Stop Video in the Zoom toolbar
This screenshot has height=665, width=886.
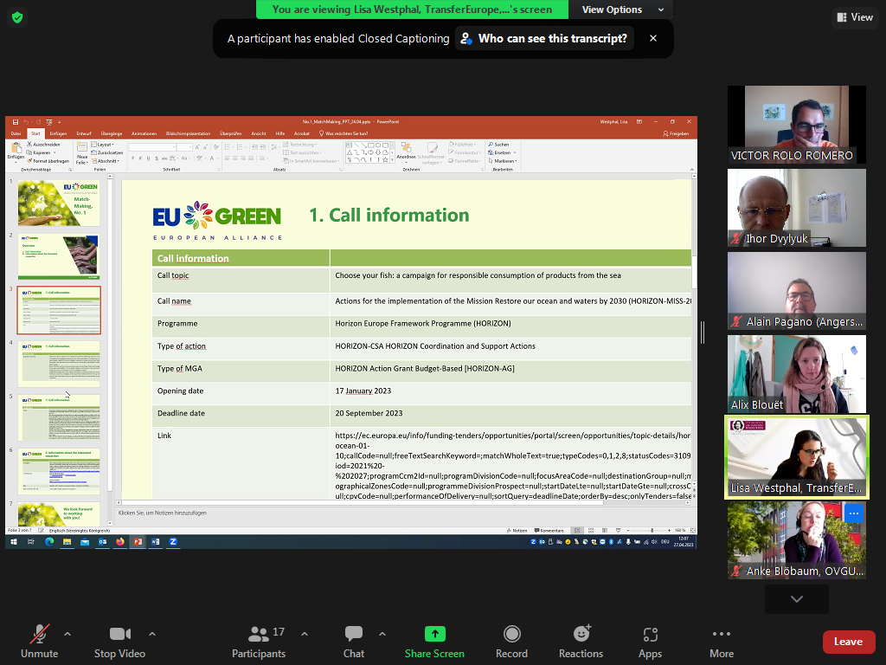click(119, 642)
